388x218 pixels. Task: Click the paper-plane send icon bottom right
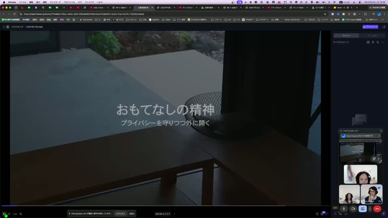pyautogui.click(x=384, y=214)
